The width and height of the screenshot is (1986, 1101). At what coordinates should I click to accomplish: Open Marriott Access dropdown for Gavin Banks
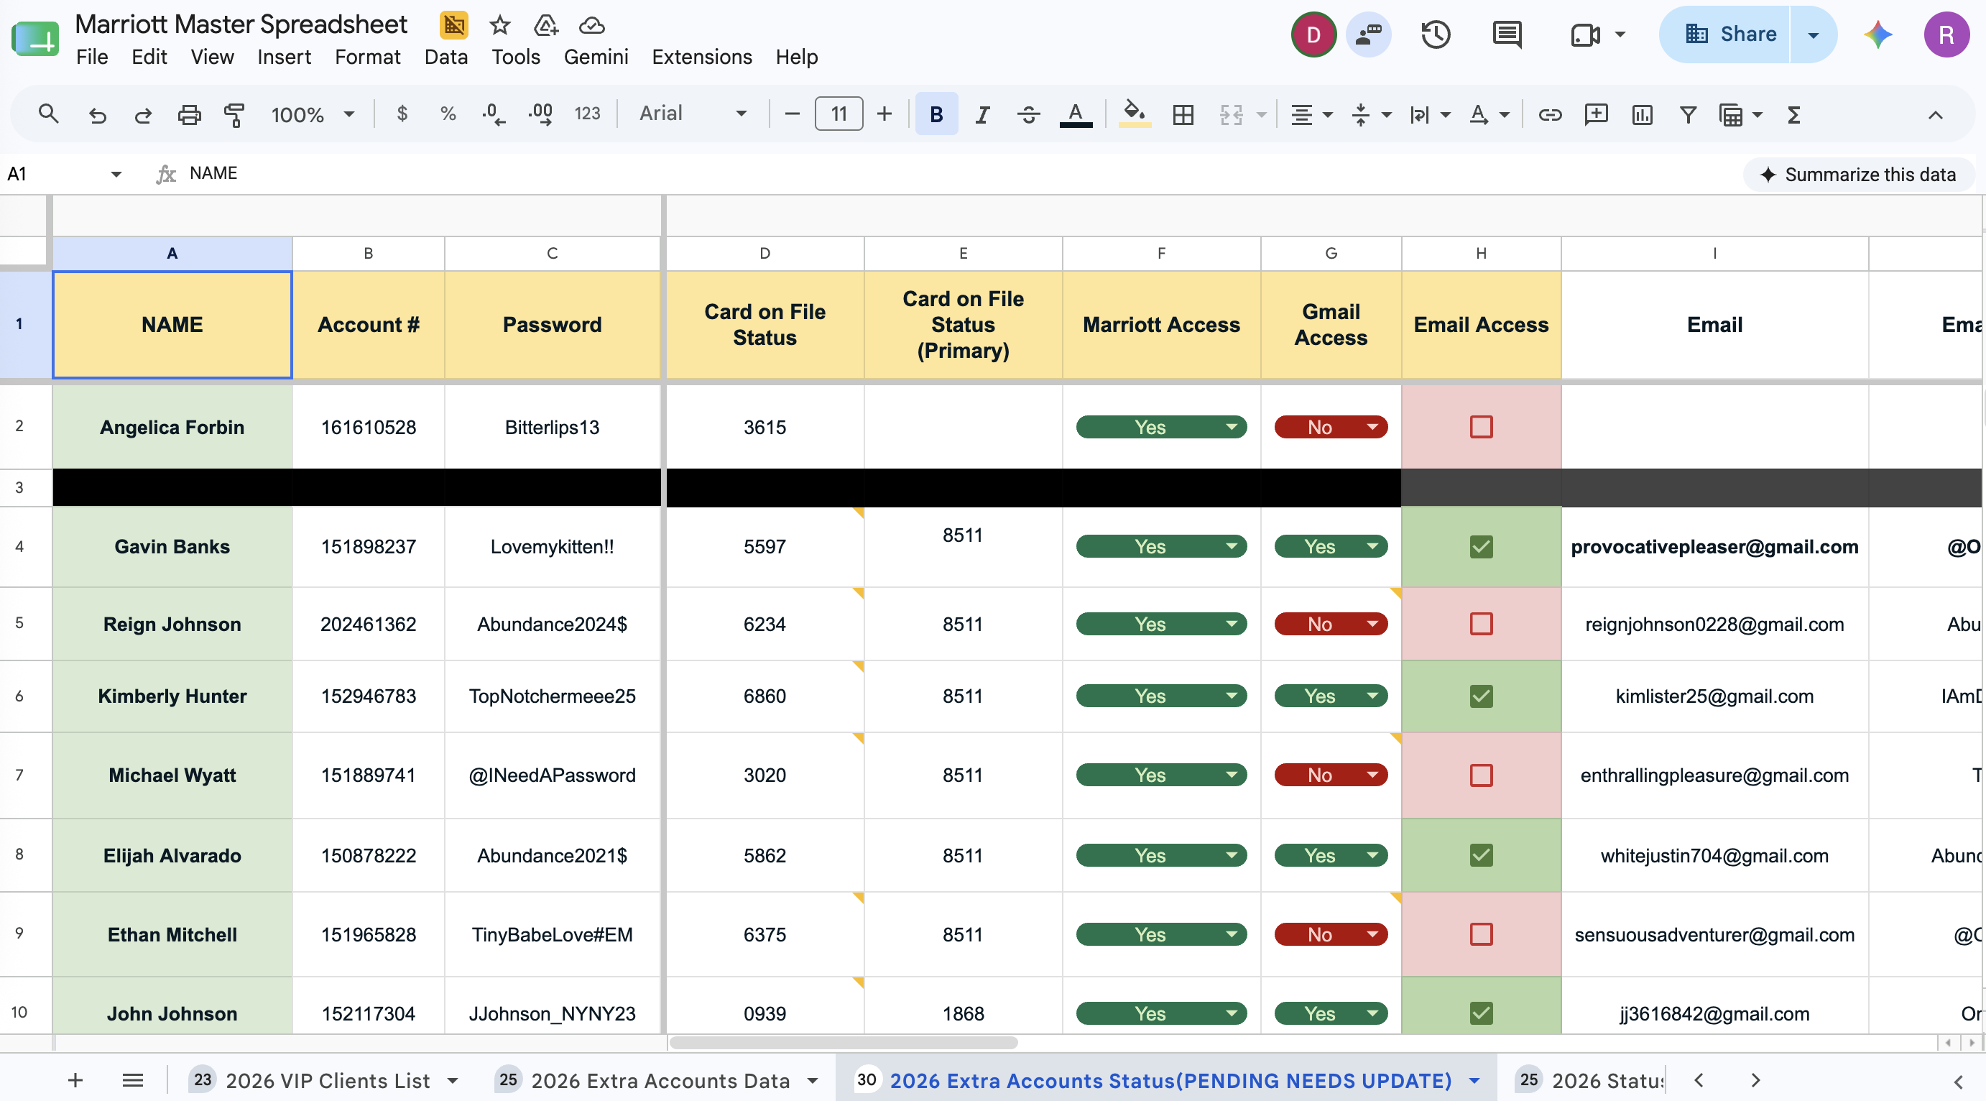click(x=1161, y=547)
